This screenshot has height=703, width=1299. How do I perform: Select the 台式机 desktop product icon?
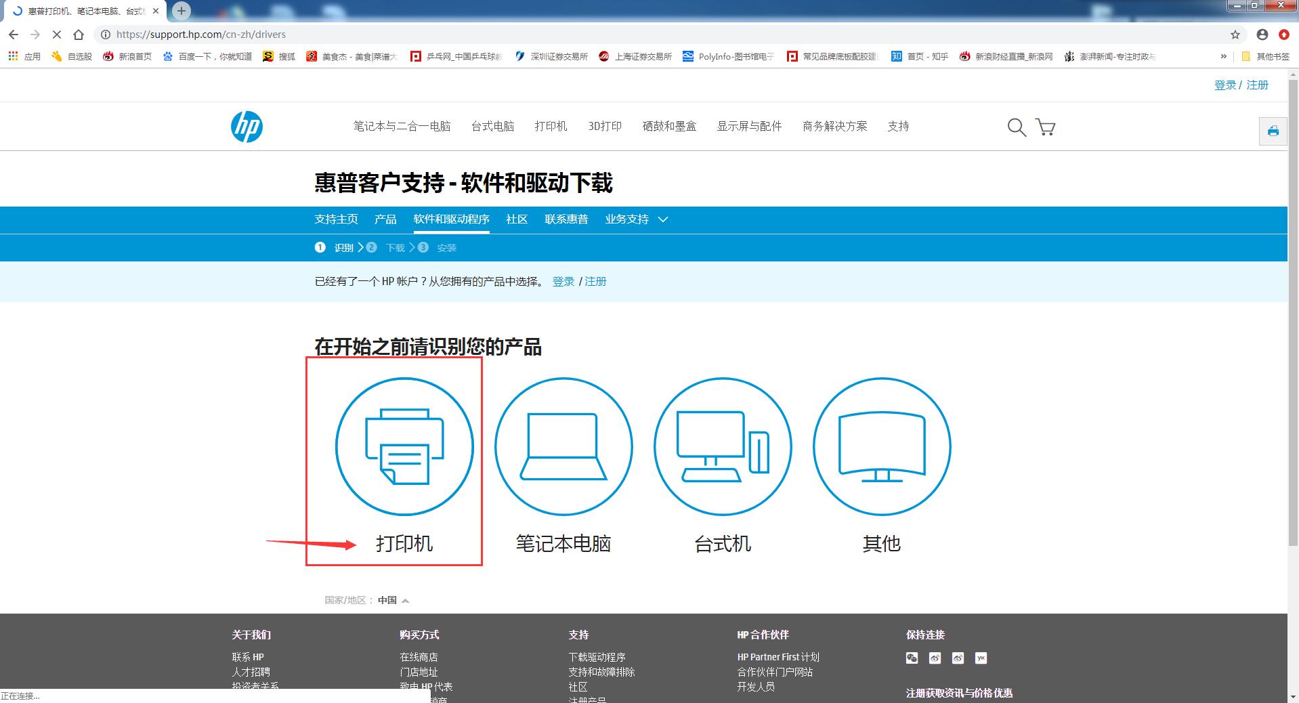722,447
